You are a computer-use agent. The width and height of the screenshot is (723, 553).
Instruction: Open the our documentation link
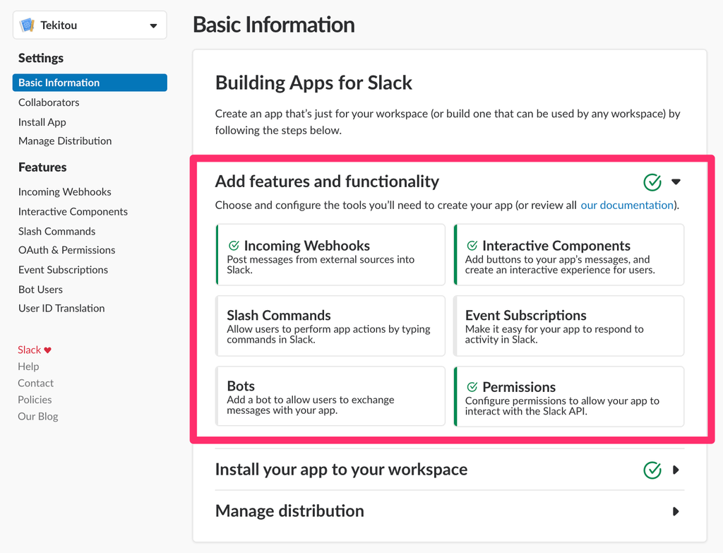click(627, 206)
